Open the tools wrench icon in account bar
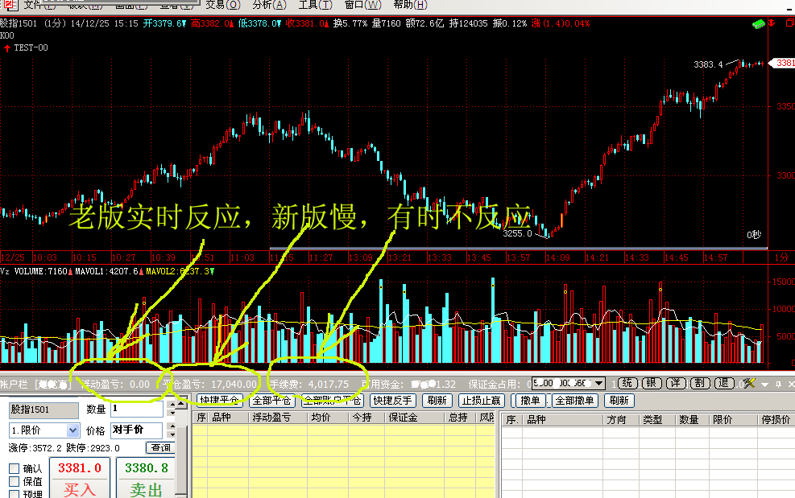 [x=748, y=384]
